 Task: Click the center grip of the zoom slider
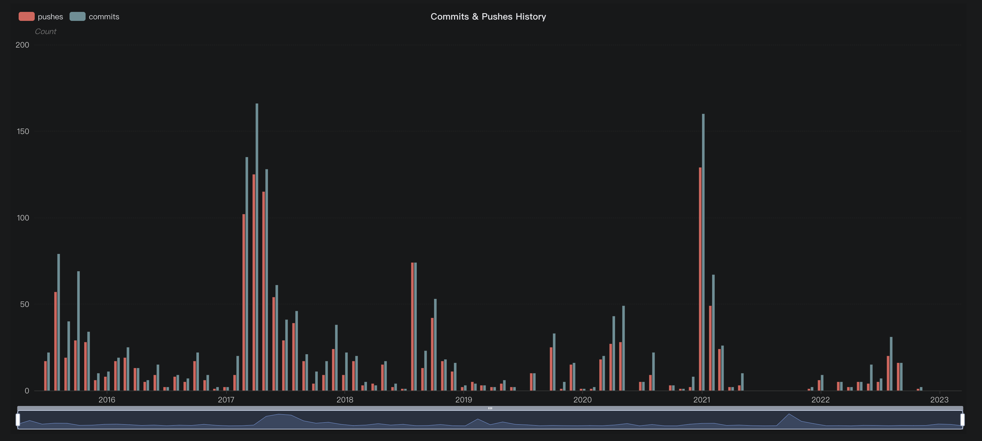pos(491,409)
